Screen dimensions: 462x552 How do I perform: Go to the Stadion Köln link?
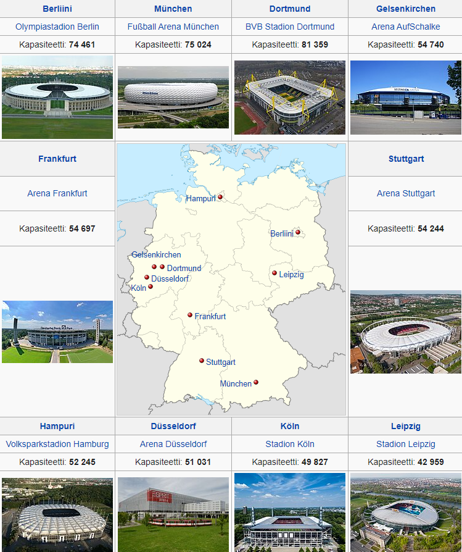point(290,444)
